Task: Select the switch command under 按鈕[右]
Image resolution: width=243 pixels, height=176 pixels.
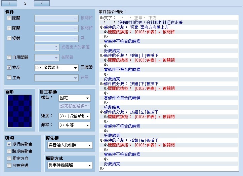Action: click(x=169, y=145)
